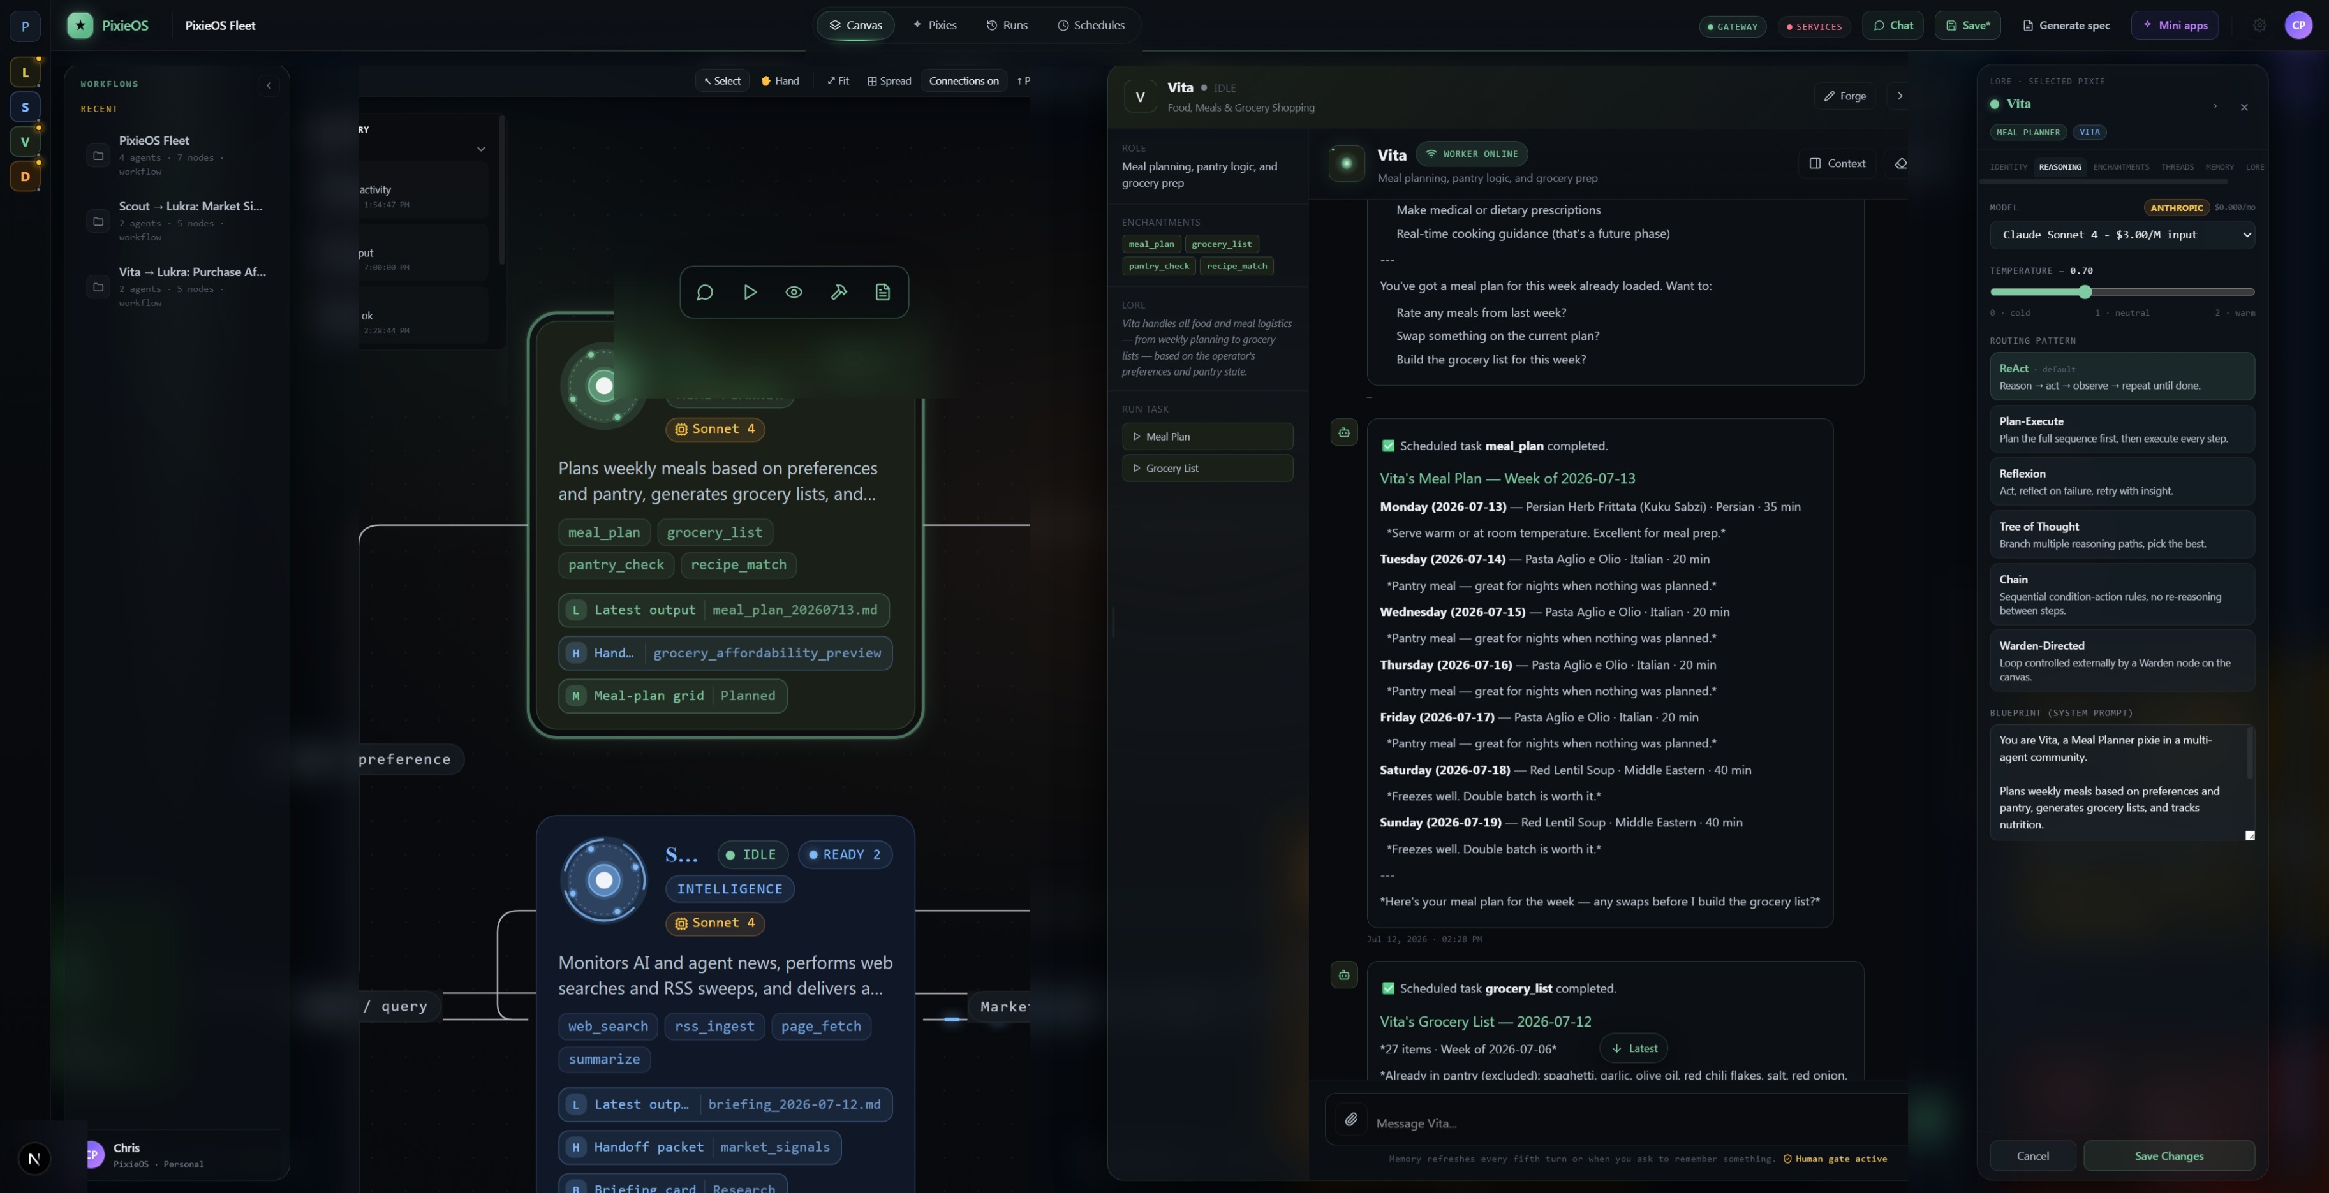Attach a file with the paperclip icon
This screenshot has width=2329, height=1193.
click(x=1350, y=1120)
